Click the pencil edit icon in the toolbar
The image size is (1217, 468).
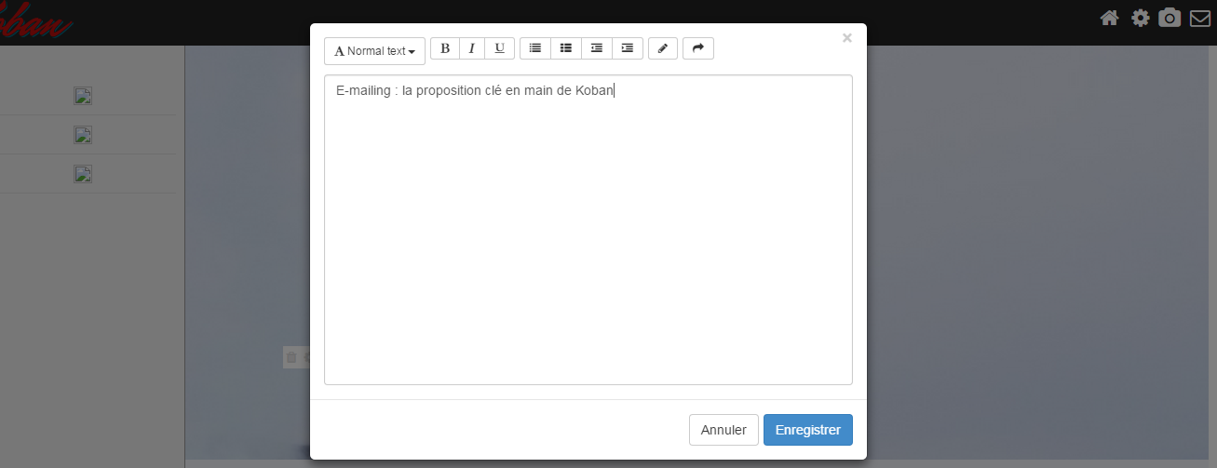663,48
